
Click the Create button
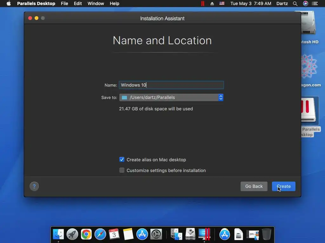coord(283,186)
